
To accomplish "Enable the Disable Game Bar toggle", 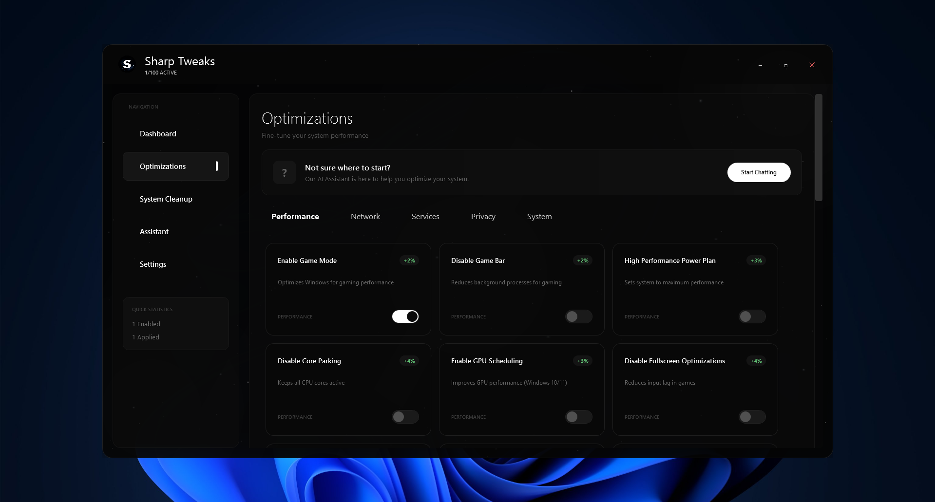I will 578,316.
